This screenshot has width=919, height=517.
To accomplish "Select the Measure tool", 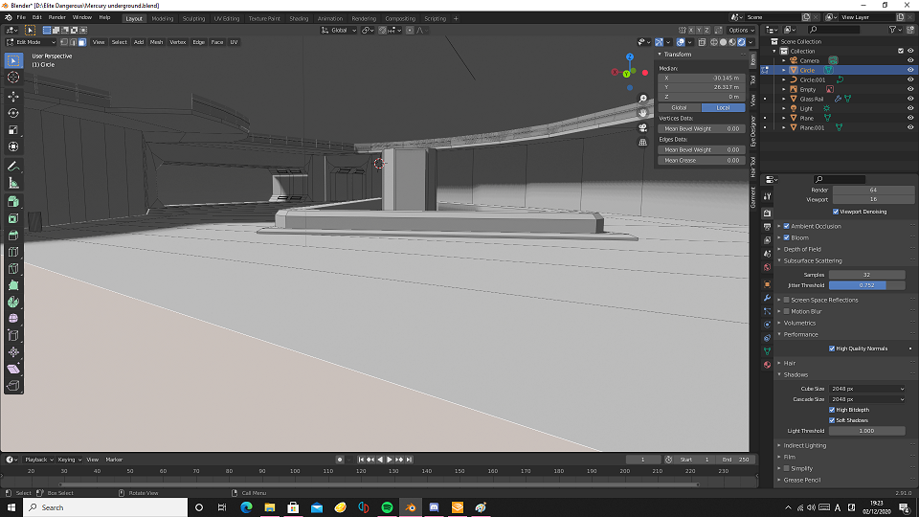I will [13, 184].
